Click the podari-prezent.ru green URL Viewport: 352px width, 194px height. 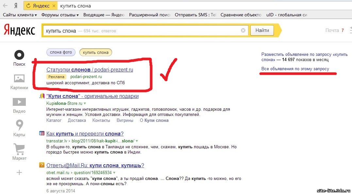tap(86, 77)
